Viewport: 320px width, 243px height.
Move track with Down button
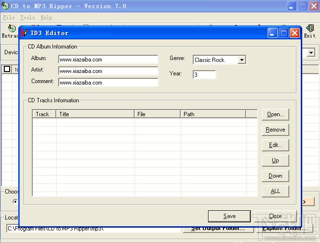coord(275,176)
